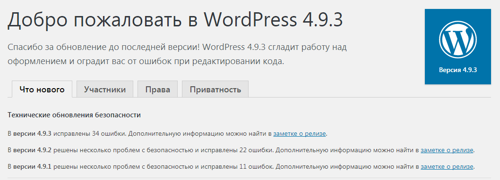Open release note link for version 4.9.2
500x180 pixels.
pyautogui.click(x=447, y=150)
